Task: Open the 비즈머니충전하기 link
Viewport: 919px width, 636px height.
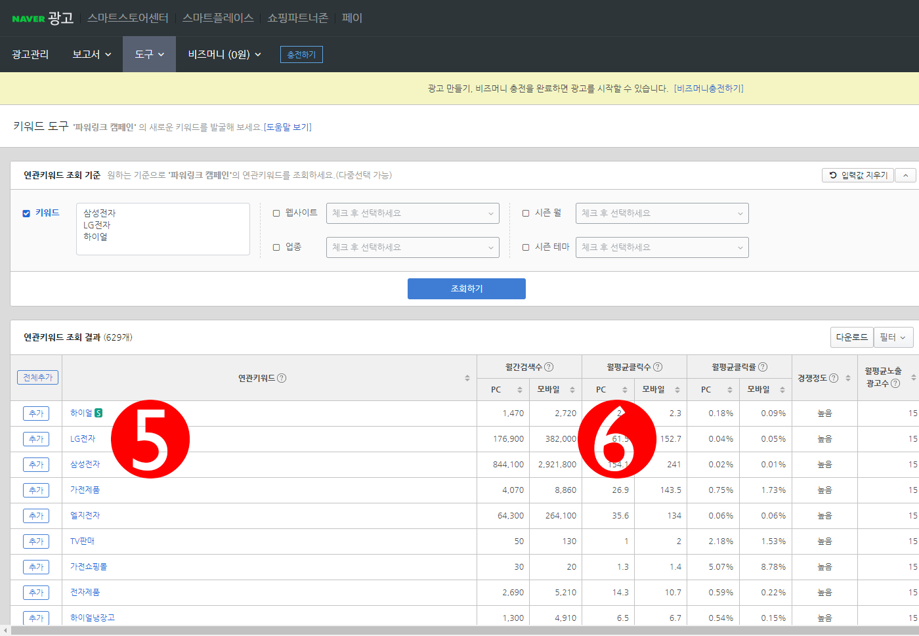Action: [708, 89]
